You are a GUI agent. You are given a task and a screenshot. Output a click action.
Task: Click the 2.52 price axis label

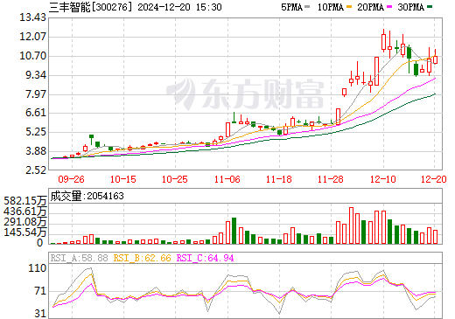coord(36,170)
